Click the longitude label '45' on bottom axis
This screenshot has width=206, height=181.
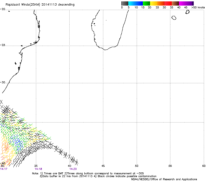(x=103, y=166)
